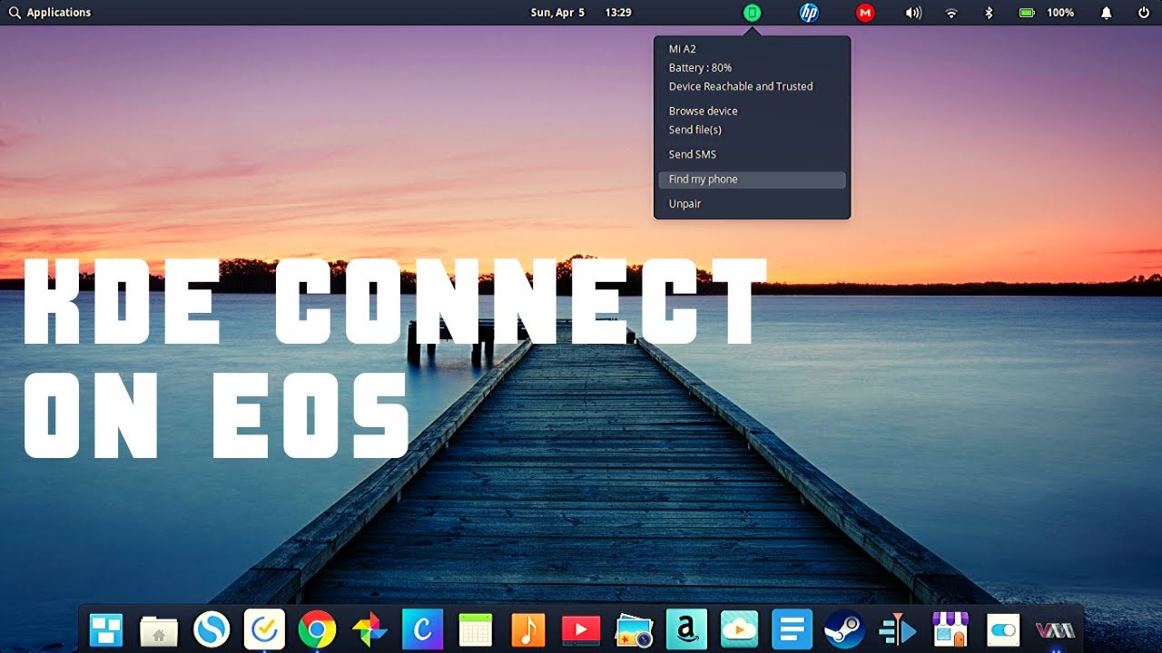Click the HP logo tray icon

(x=808, y=13)
